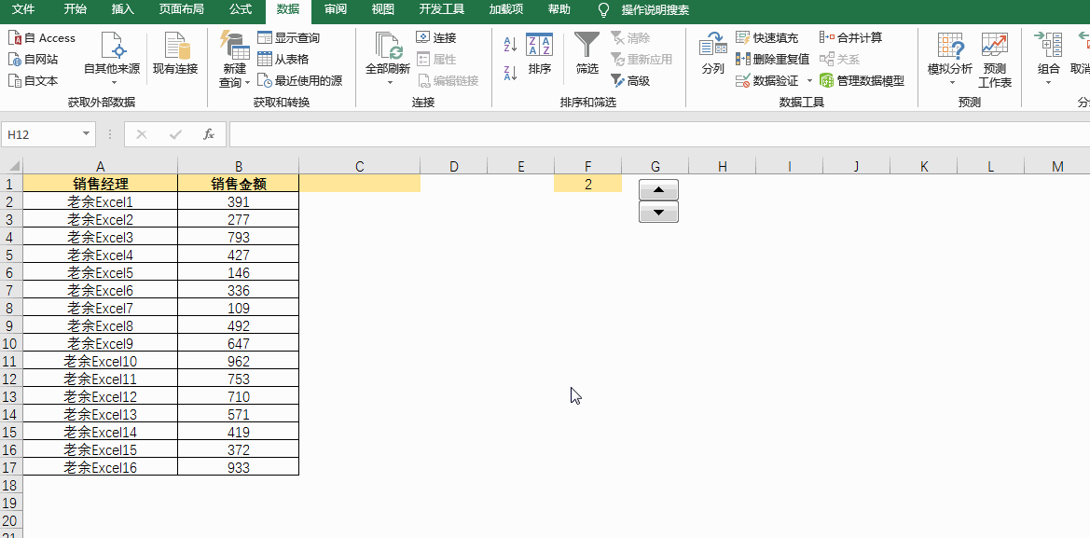Click From Table (从表格)

coord(283,60)
